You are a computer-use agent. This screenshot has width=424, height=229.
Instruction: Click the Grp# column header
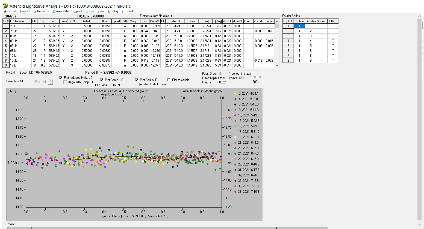click(x=72, y=21)
